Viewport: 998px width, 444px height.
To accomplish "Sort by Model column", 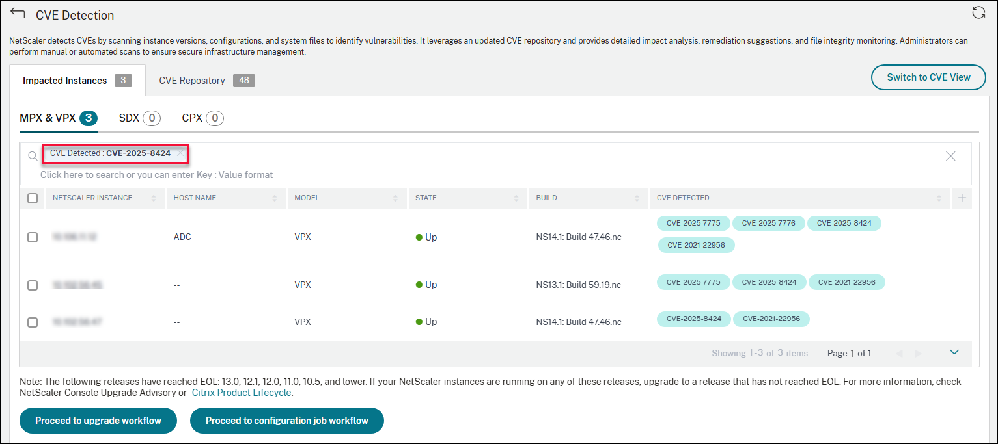I will pos(395,198).
